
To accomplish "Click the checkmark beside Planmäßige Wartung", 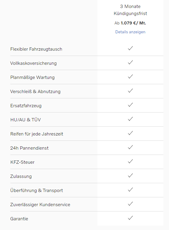I will [130, 77].
